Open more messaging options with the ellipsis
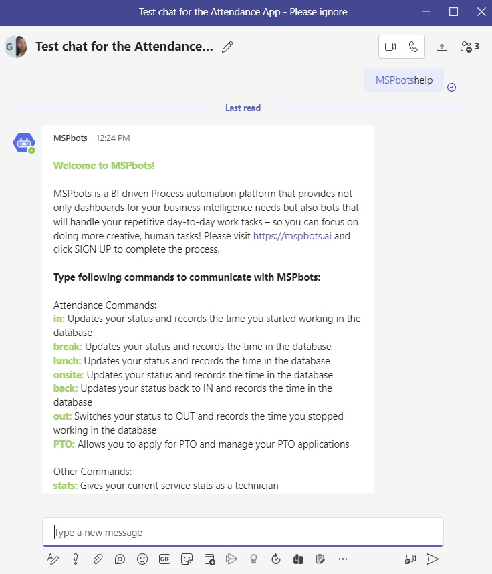Viewport: 492px width, 574px height. (x=343, y=559)
